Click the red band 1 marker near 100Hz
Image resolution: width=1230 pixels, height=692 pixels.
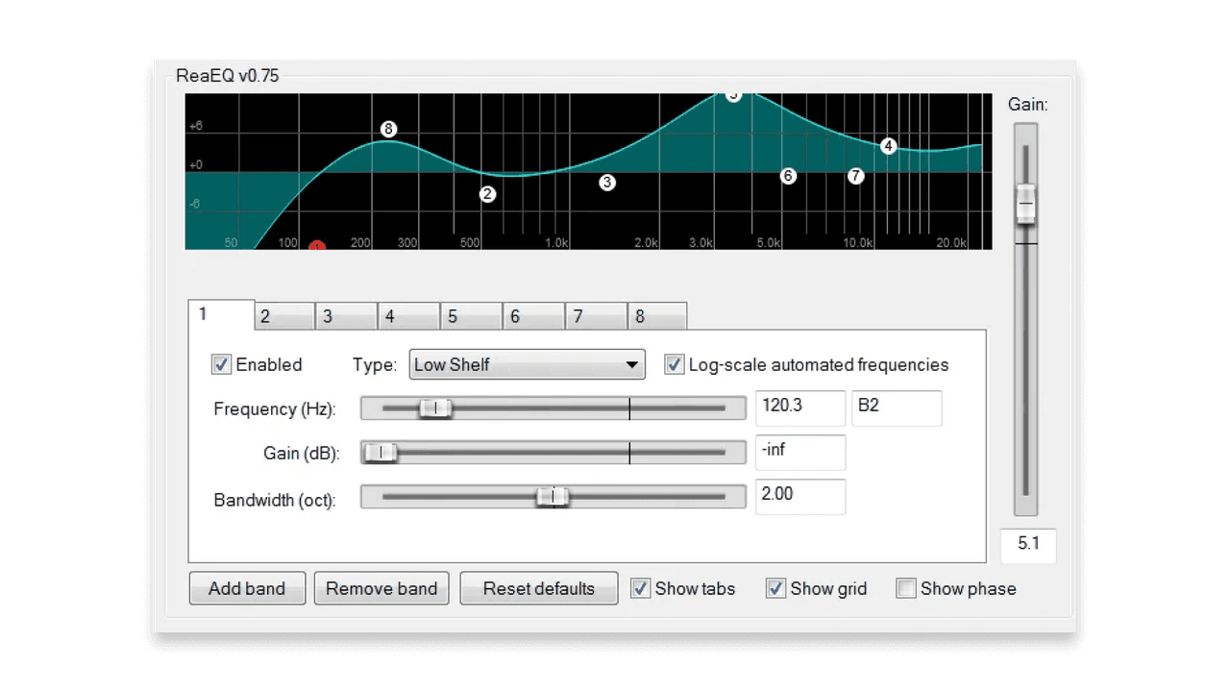coord(317,247)
